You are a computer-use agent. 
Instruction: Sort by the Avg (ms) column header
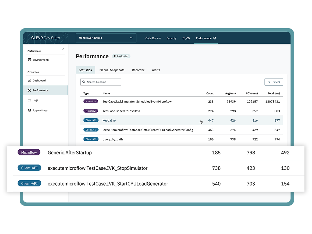pyautogui.click(x=231, y=93)
